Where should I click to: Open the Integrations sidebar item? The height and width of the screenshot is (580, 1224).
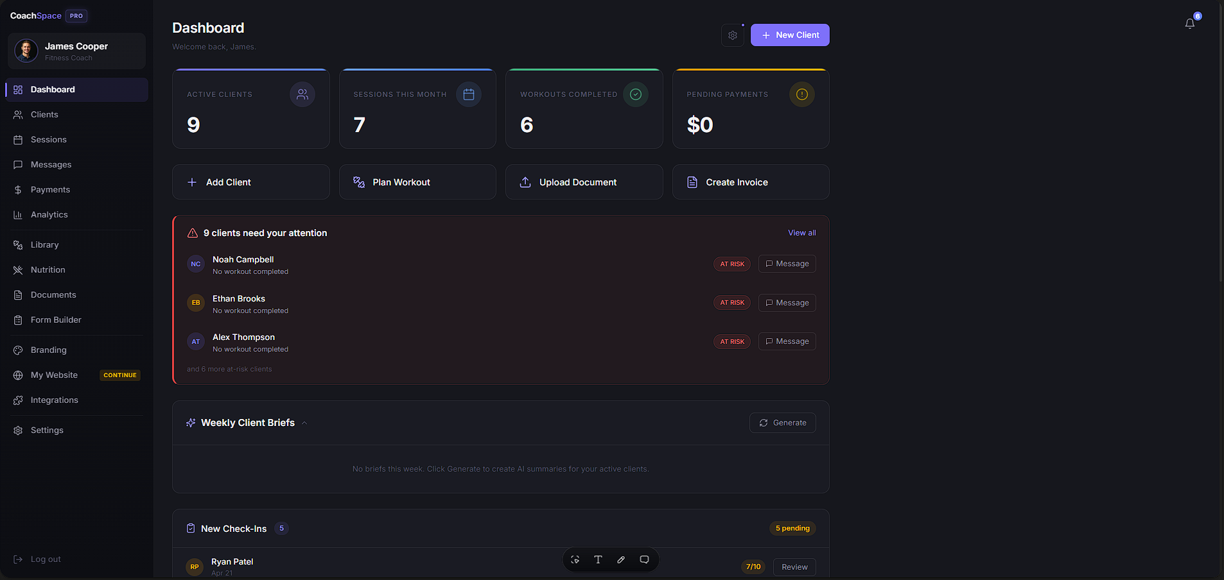click(76, 400)
